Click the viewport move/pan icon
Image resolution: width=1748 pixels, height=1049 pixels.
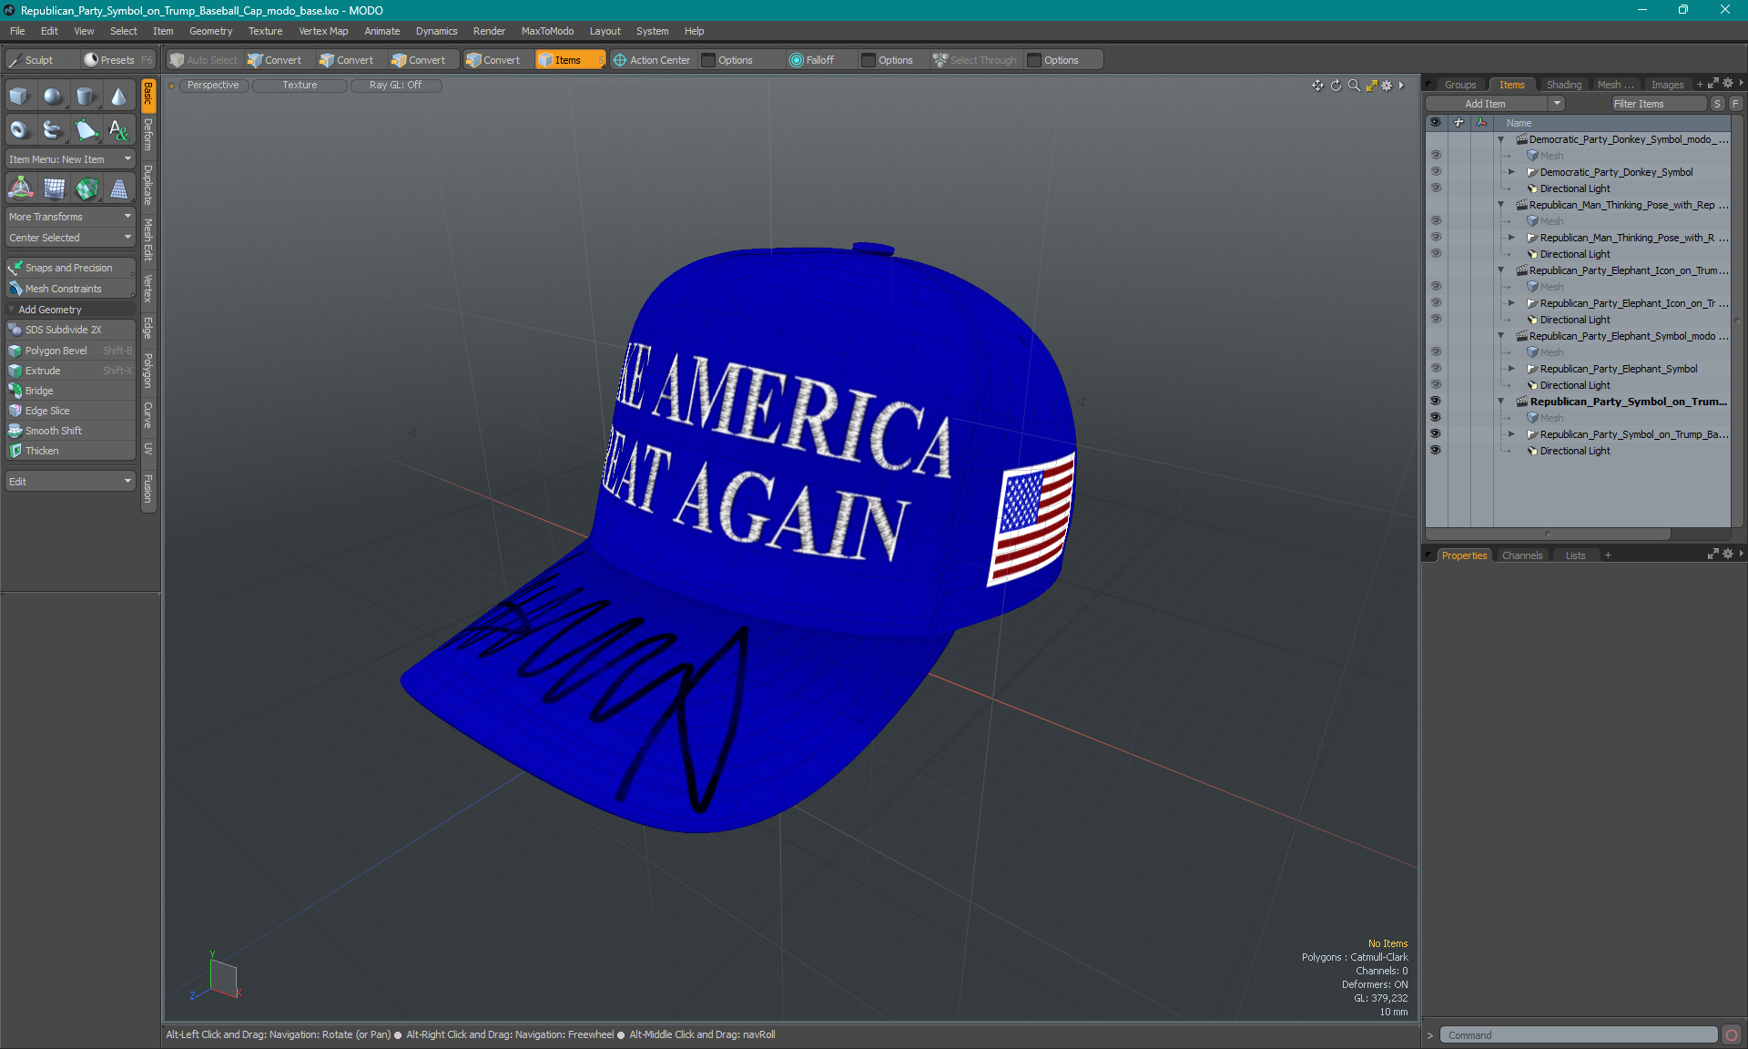click(1317, 86)
